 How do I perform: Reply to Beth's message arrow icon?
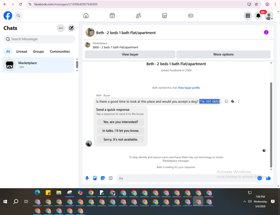pos(232,101)
